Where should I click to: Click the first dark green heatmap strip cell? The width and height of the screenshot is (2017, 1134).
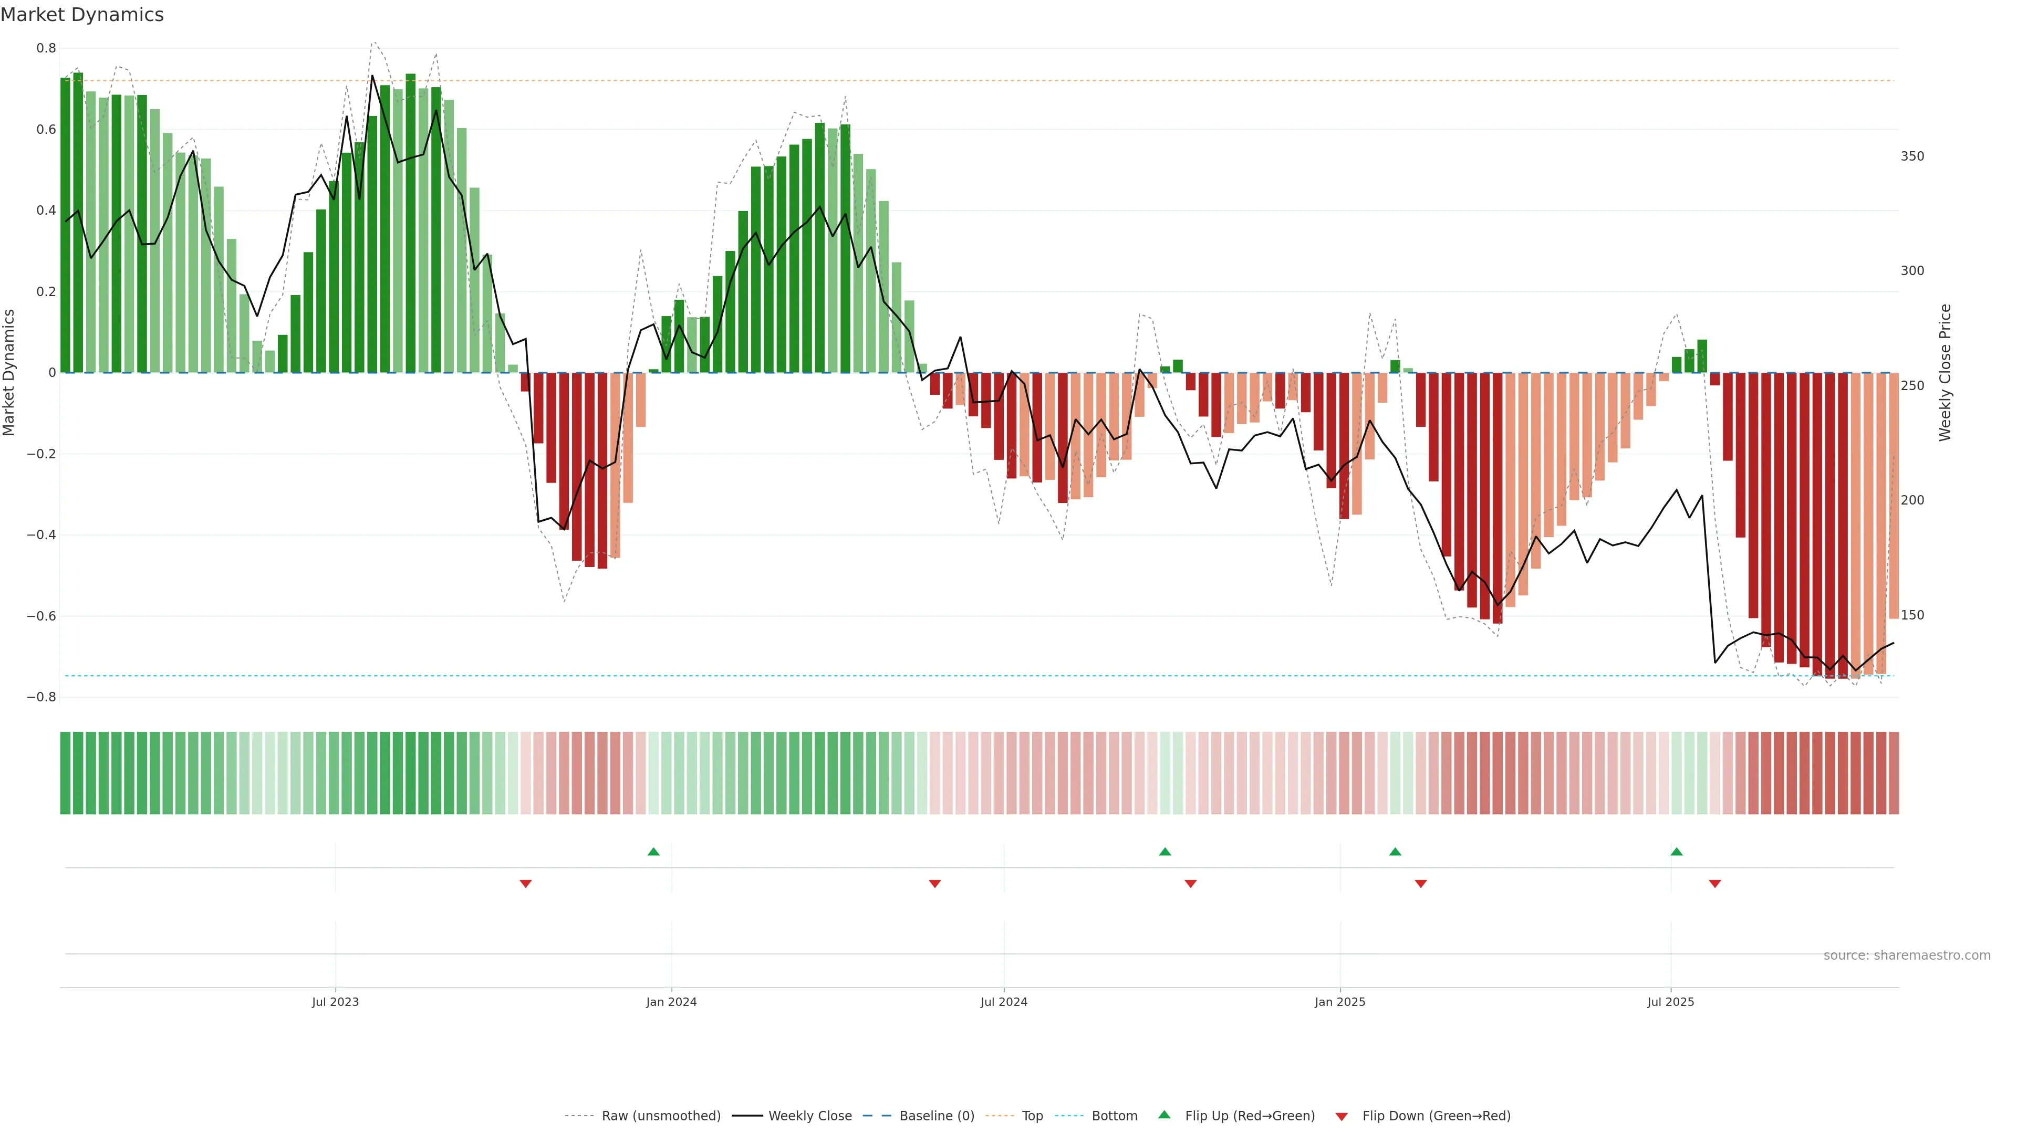coord(66,773)
